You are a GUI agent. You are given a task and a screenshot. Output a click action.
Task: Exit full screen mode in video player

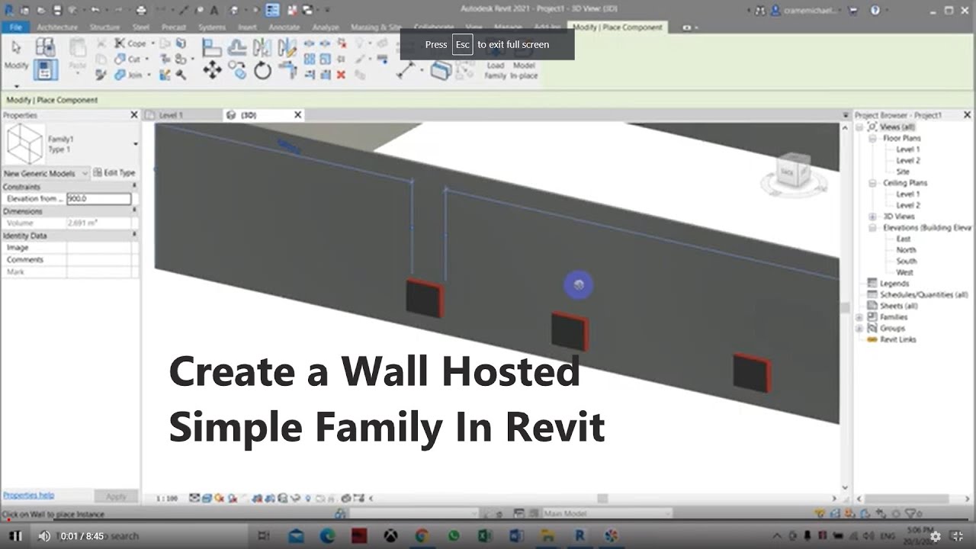(958, 536)
